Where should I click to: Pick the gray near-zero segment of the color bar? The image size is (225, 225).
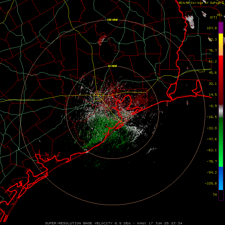[x=221, y=111]
